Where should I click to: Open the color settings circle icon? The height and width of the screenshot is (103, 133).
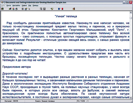pyautogui.click(x=13, y=9)
